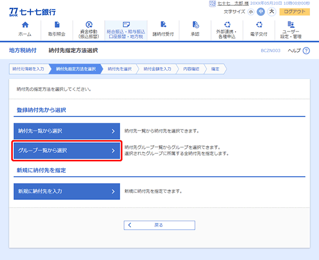
Task: Click the screen code BCZN003
Action: coord(271,51)
